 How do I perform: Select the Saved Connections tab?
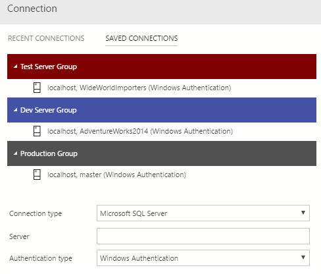(x=141, y=38)
